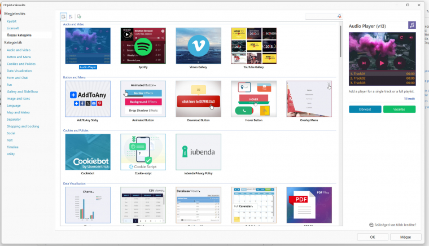Show the Kijelölt list in sidebar

[12, 21]
